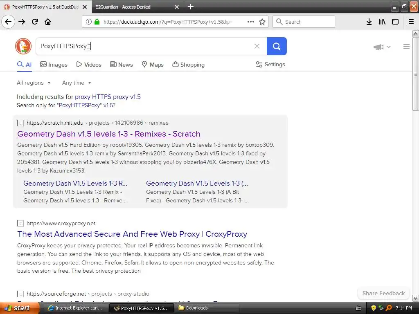Open DuckDuckGo search Settings
This screenshot has width=419, height=314.
270,64
